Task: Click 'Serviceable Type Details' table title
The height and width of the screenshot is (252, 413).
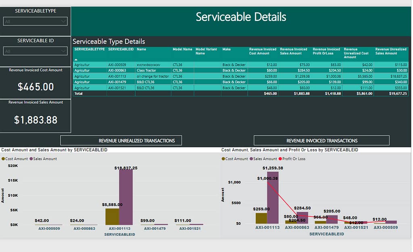Action: [x=109, y=42]
